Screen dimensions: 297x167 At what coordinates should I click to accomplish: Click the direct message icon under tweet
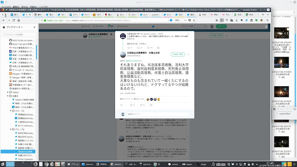151,105
